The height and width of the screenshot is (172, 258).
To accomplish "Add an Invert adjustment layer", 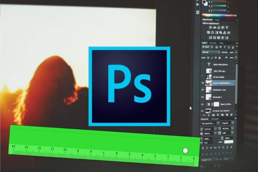I will [x=210, y=38].
